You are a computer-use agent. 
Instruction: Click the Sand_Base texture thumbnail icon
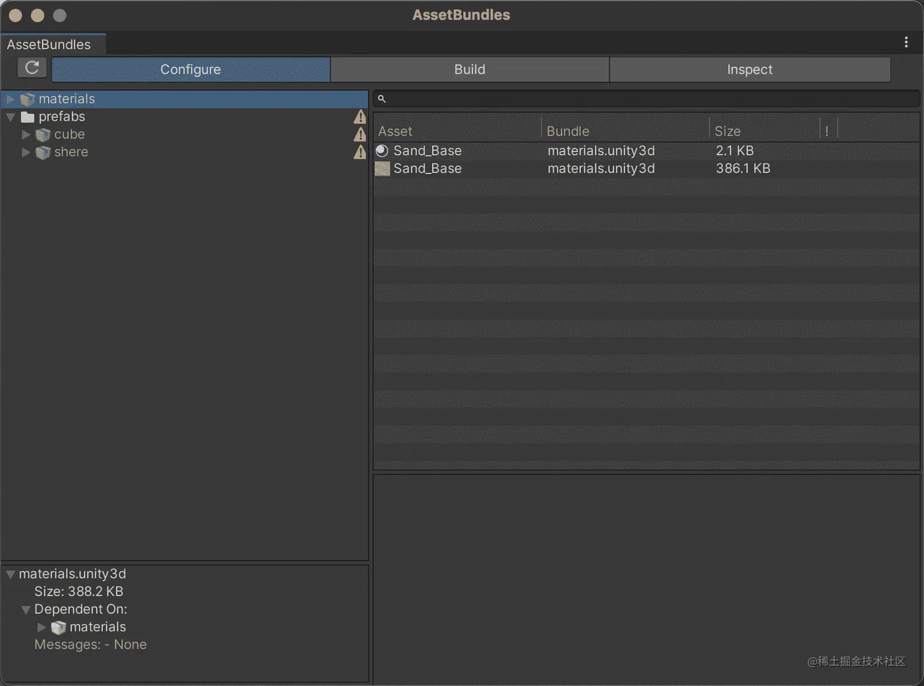pos(382,169)
